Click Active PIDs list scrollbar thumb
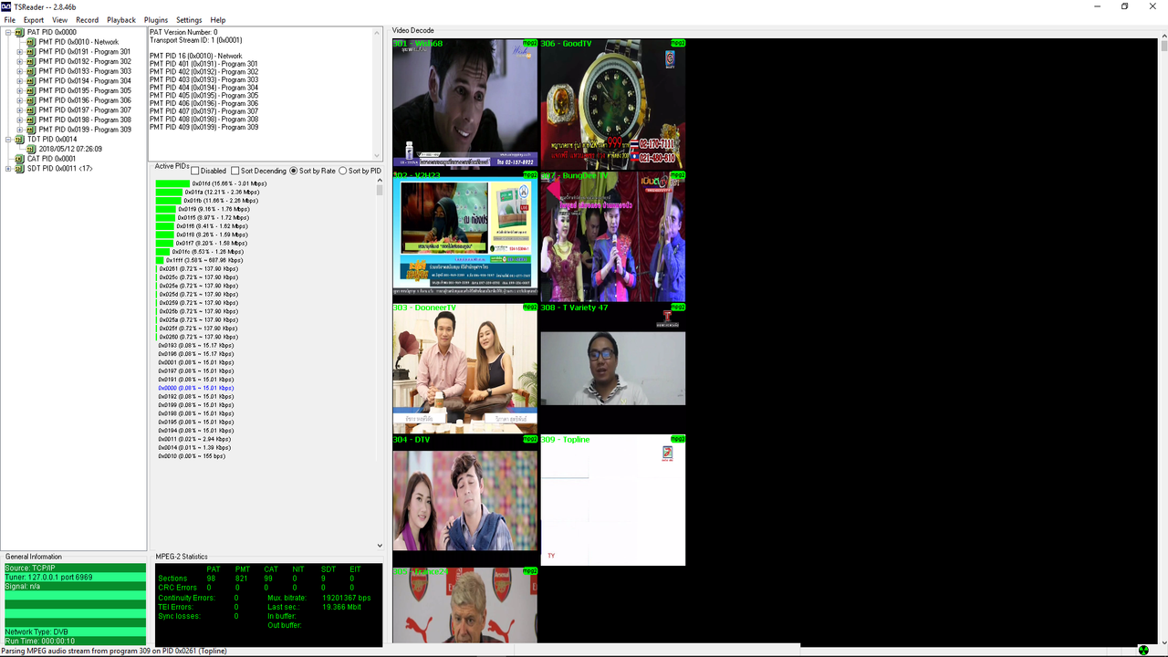Screen dimensions: 1168x657 (380, 191)
